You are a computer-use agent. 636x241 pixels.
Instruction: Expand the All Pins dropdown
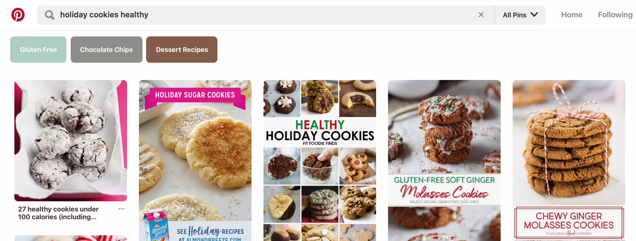(x=520, y=15)
